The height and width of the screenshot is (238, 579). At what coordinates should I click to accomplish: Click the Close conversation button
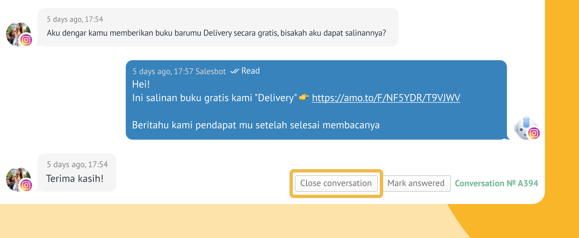[x=336, y=183]
